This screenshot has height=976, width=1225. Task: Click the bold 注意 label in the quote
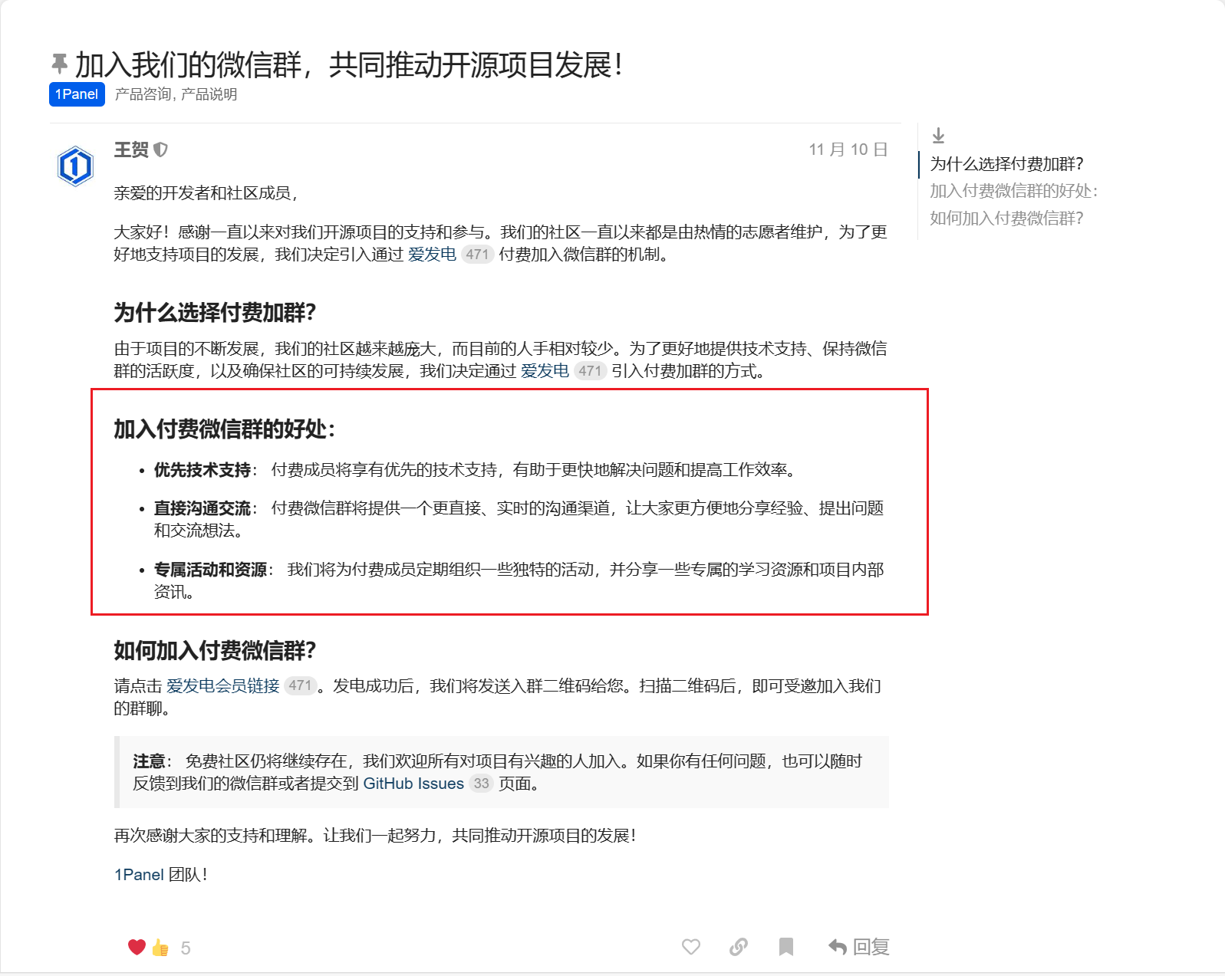150,761
